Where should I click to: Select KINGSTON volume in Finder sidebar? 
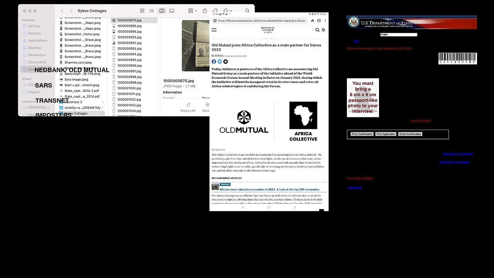coord(37,107)
